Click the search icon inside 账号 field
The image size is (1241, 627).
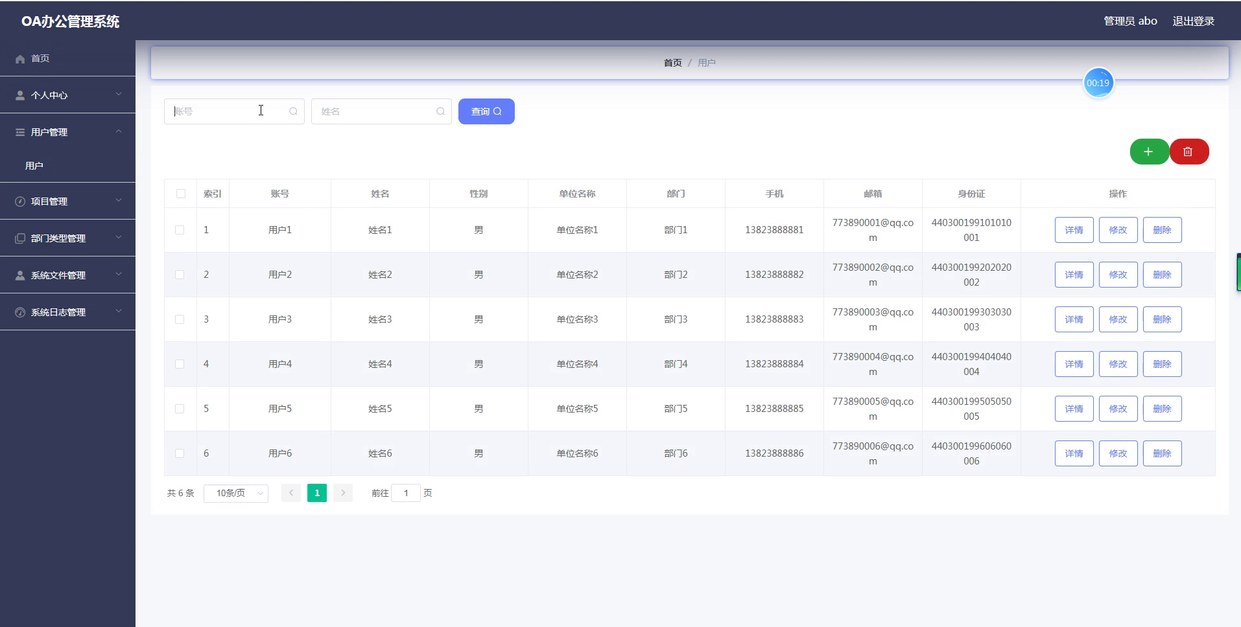click(x=293, y=111)
